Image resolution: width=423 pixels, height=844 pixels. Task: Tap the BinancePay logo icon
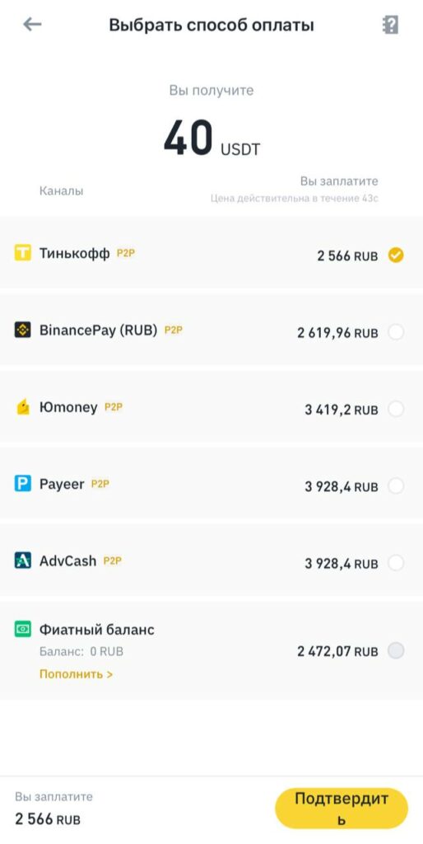(x=22, y=330)
